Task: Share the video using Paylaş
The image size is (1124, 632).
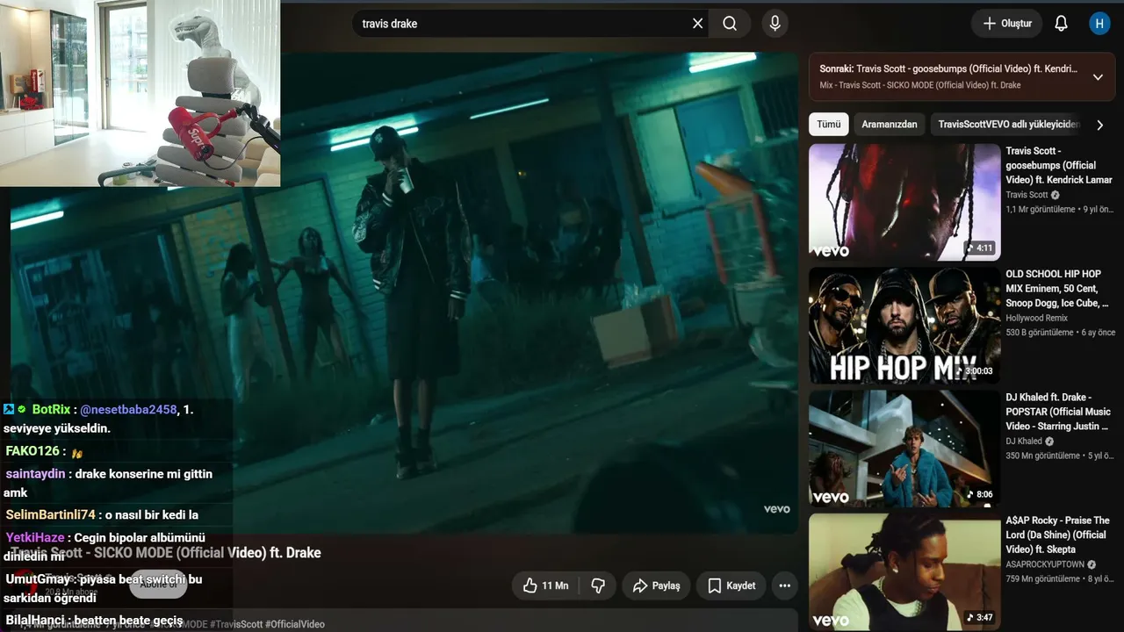Action: 656,585
